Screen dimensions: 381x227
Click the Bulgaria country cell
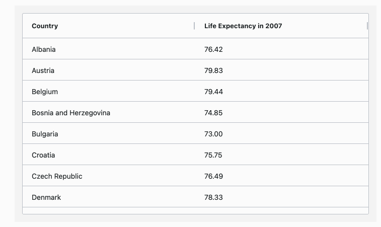pyautogui.click(x=45, y=134)
